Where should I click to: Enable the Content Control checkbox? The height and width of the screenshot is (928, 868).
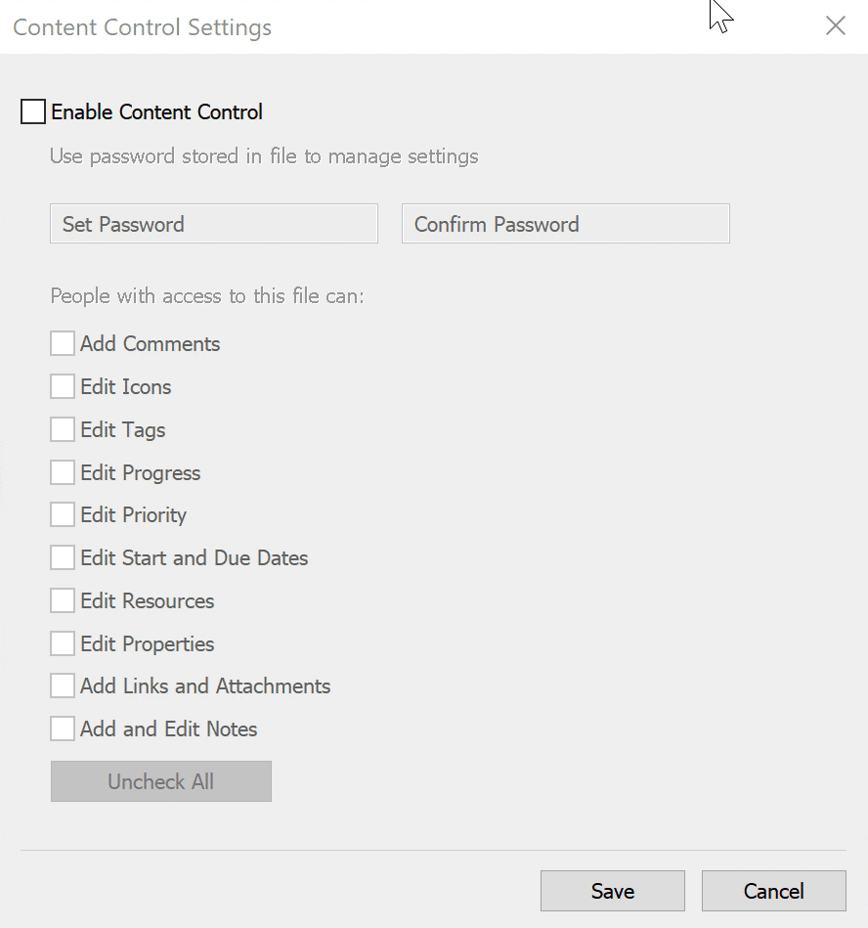pos(33,112)
